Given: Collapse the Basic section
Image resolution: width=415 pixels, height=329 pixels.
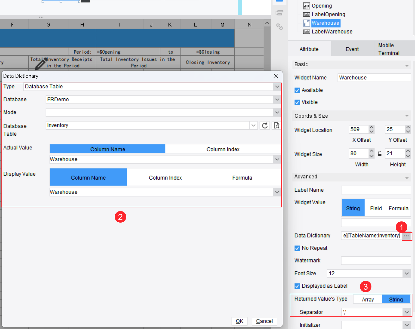Looking at the screenshot, I should (x=407, y=66).
